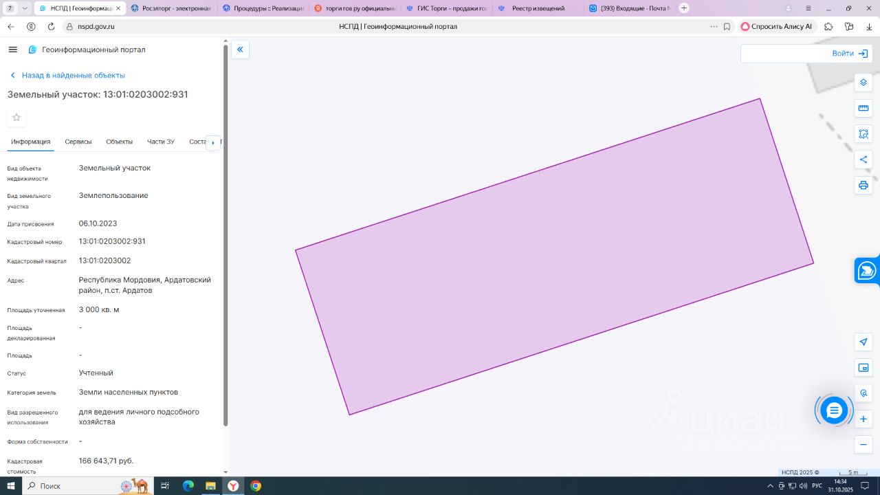Screen dimensions: 880x495
Task: Select the ruler measurement tool
Action: (x=863, y=108)
